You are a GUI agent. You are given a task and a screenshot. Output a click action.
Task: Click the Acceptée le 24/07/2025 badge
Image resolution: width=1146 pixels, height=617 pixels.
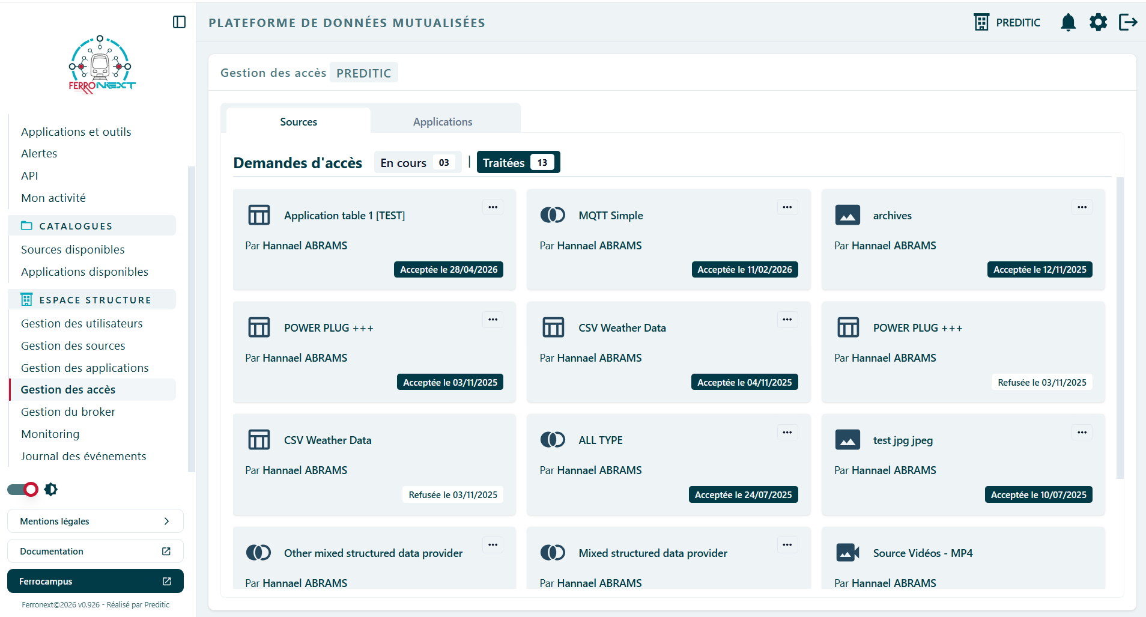click(x=743, y=494)
